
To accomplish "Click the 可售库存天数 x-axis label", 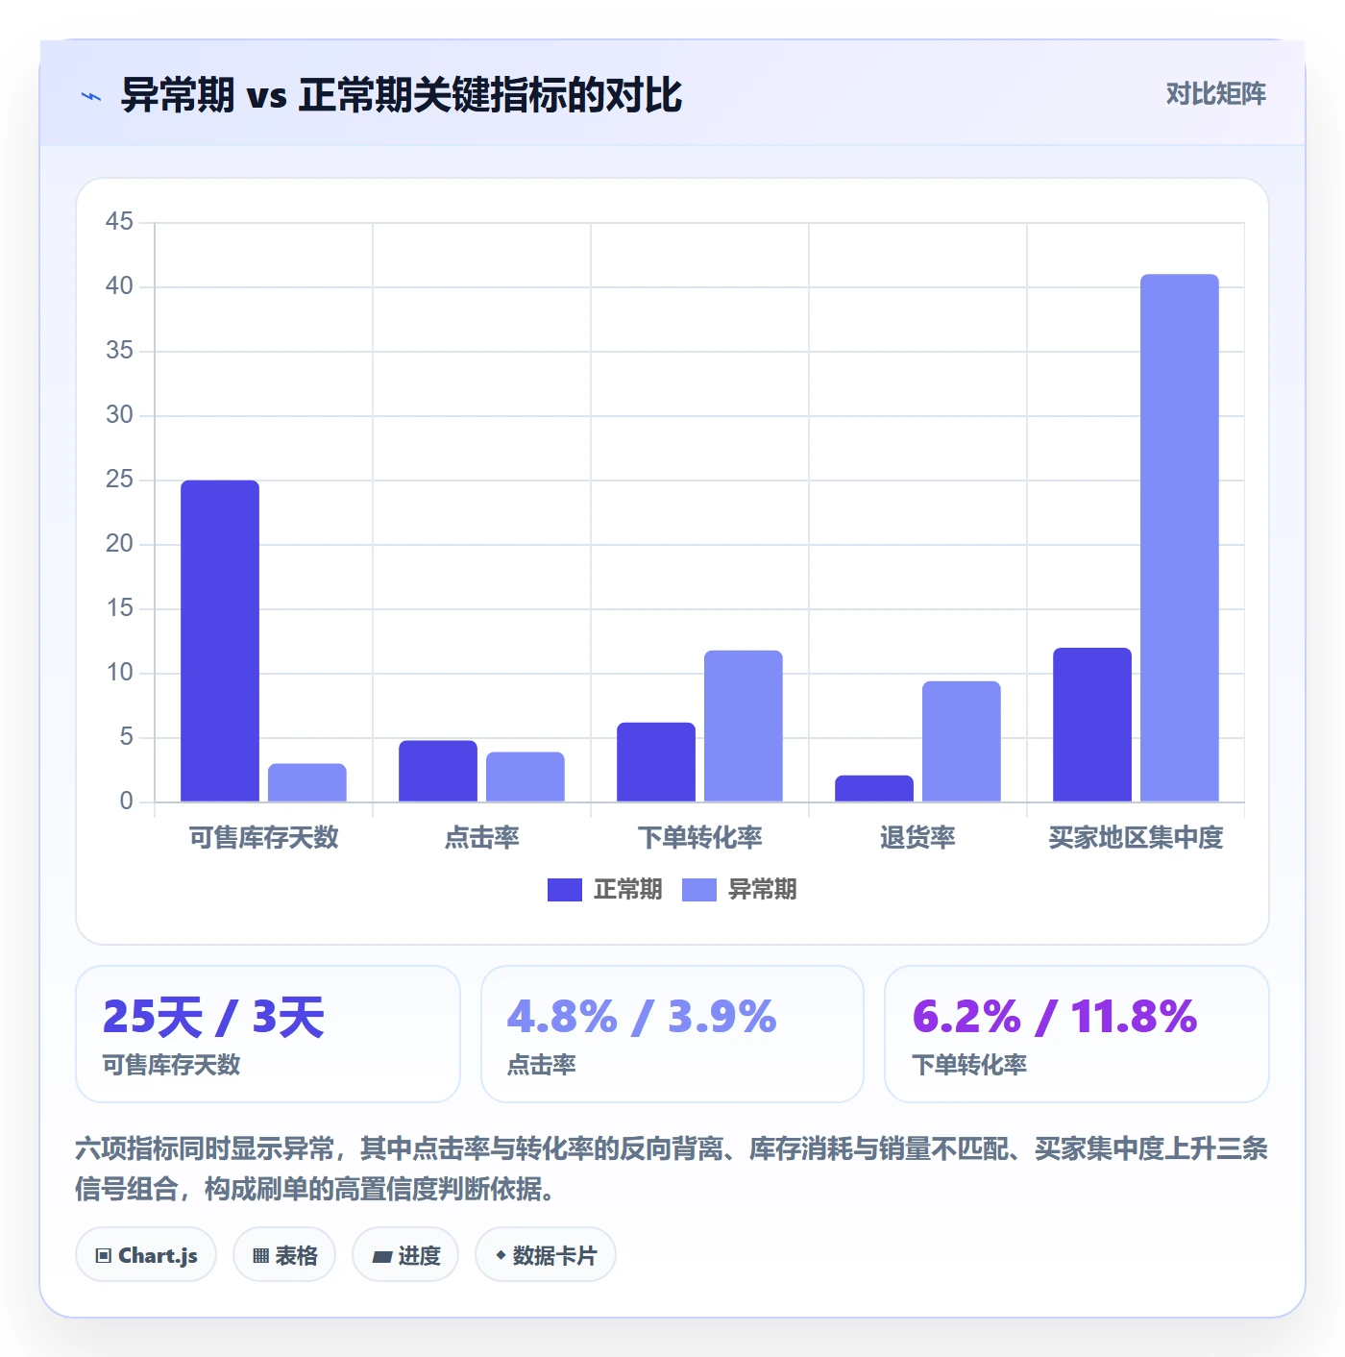I will click(264, 837).
